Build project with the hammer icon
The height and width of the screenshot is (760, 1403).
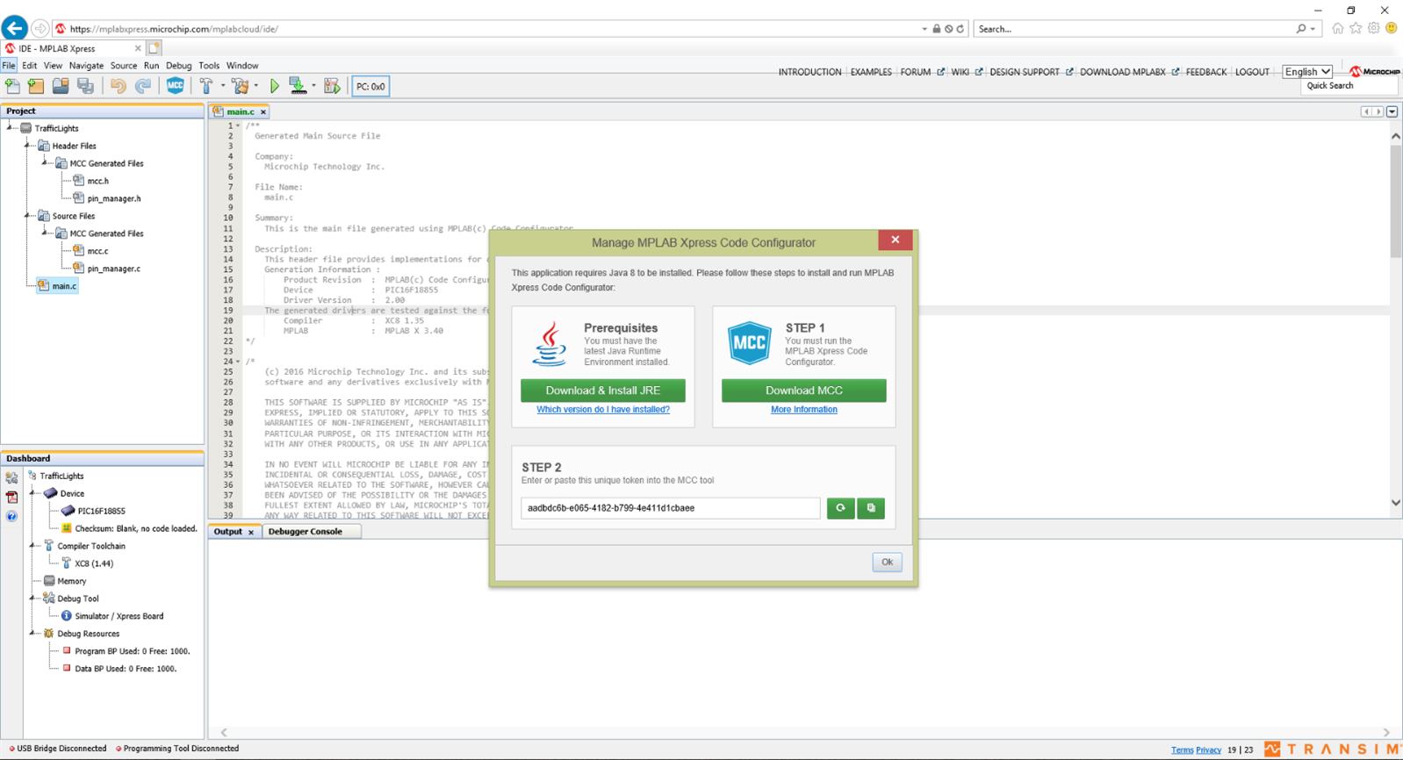click(206, 86)
